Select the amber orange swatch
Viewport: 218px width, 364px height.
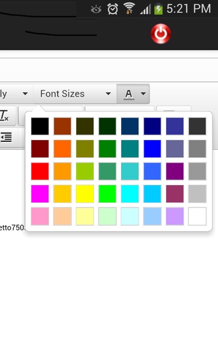62,171
